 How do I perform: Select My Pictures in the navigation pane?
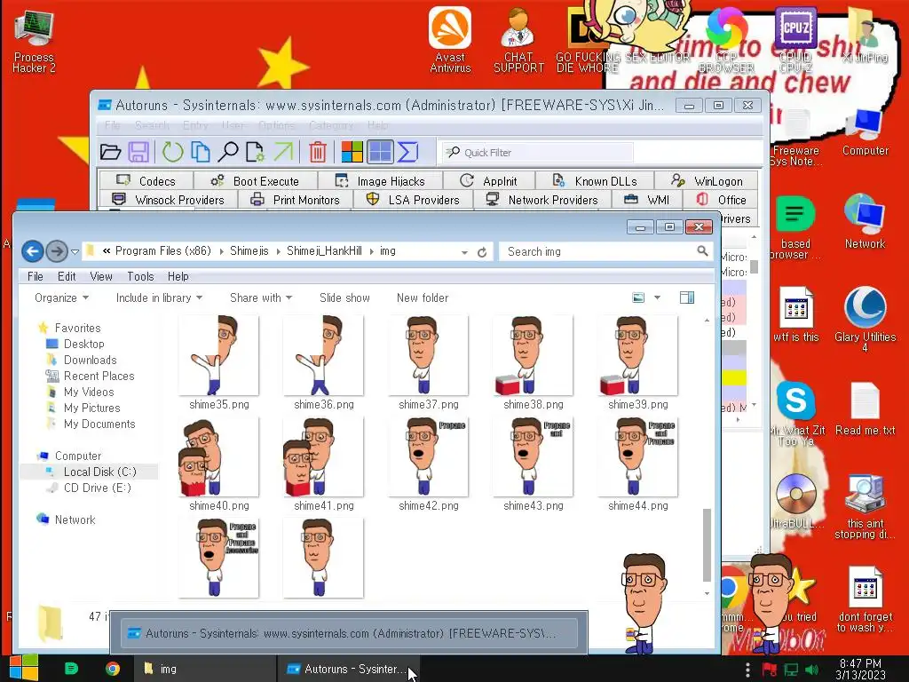pos(91,408)
